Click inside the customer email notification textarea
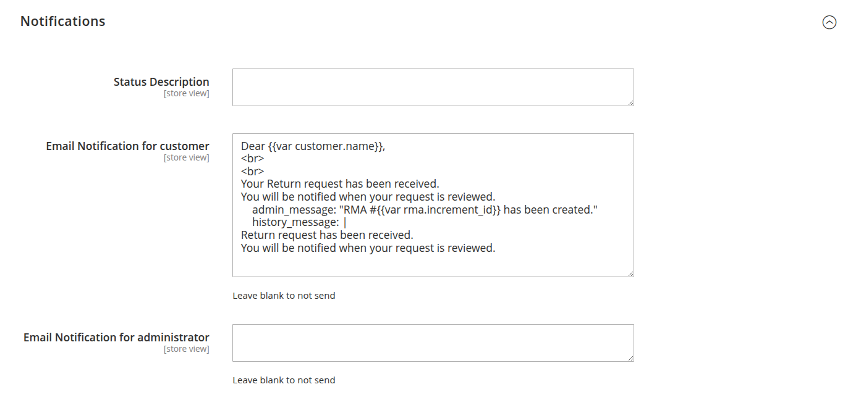This screenshot has height=400, width=861. click(x=433, y=262)
